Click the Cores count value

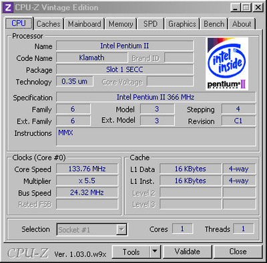point(182,229)
